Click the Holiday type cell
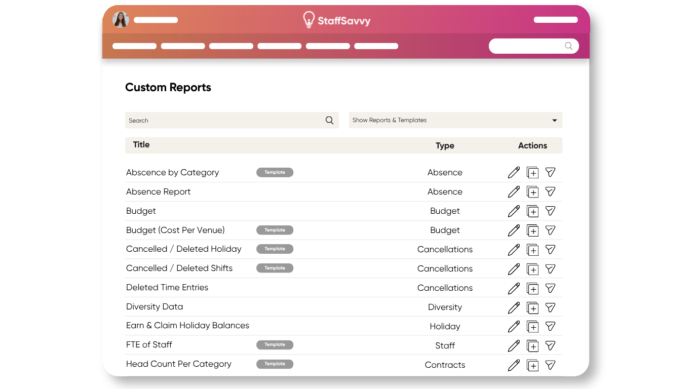This screenshot has width=692, height=389. coord(445,327)
